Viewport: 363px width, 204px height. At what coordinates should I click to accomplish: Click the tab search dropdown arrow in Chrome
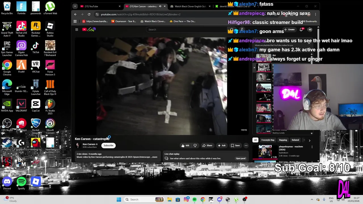click(75, 6)
